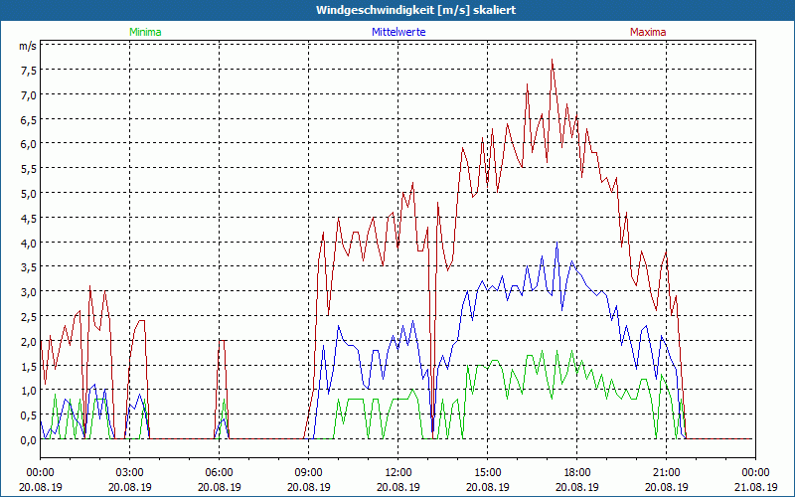This screenshot has width=795, height=497.
Task: Select the blue "Mittelwerte" legend label
Action: point(398,32)
